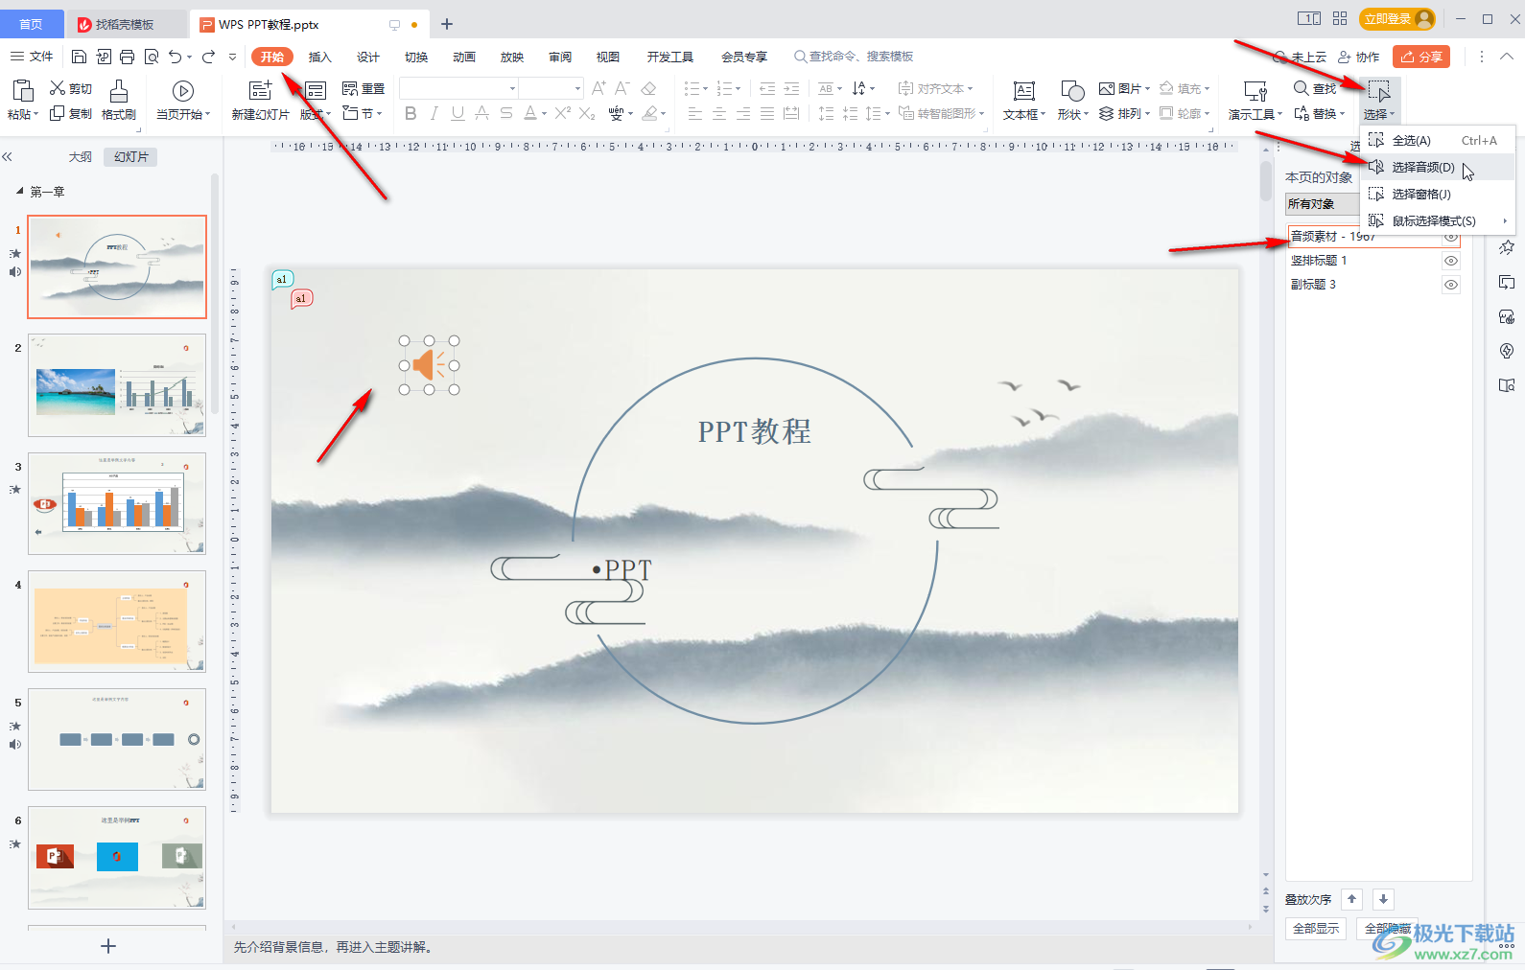Open new document tab with plus
The image size is (1525, 970).
pyautogui.click(x=447, y=24)
